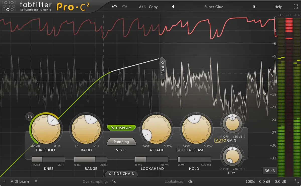Switch to the B setting via A/B toggle

(144, 7)
